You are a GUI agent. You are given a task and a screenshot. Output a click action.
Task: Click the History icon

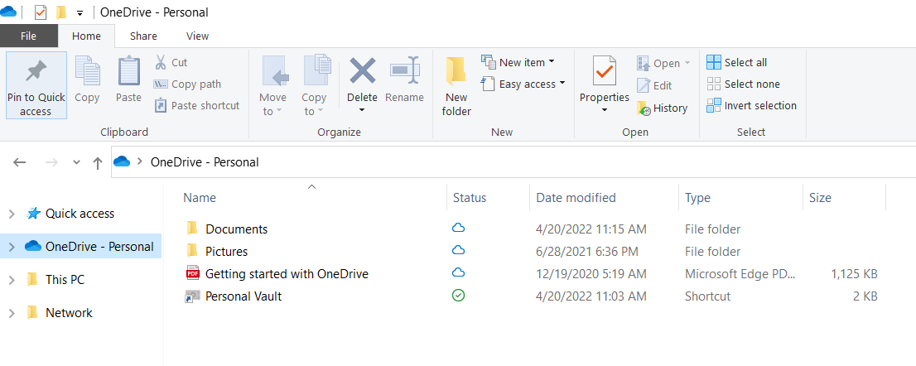[x=644, y=108]
